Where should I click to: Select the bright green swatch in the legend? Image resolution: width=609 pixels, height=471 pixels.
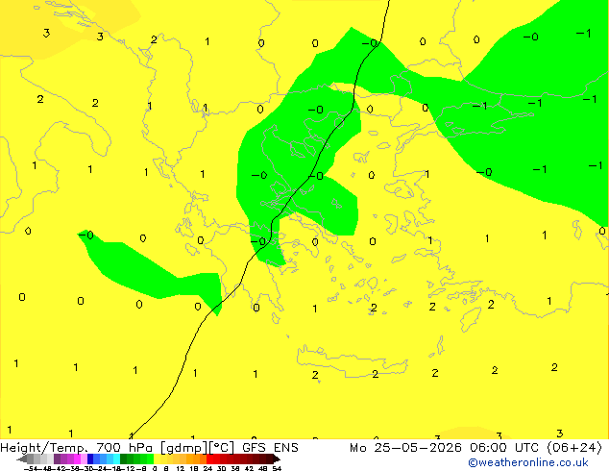(x=150, y=459)
